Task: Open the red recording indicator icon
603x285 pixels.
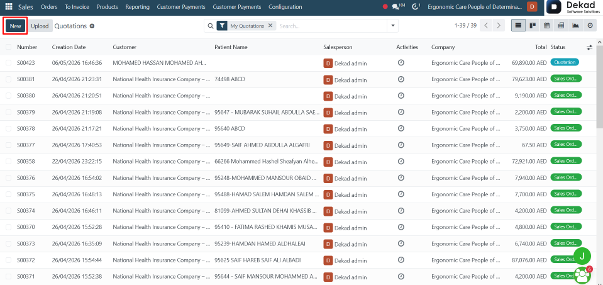Action: [x=385, y=7]
